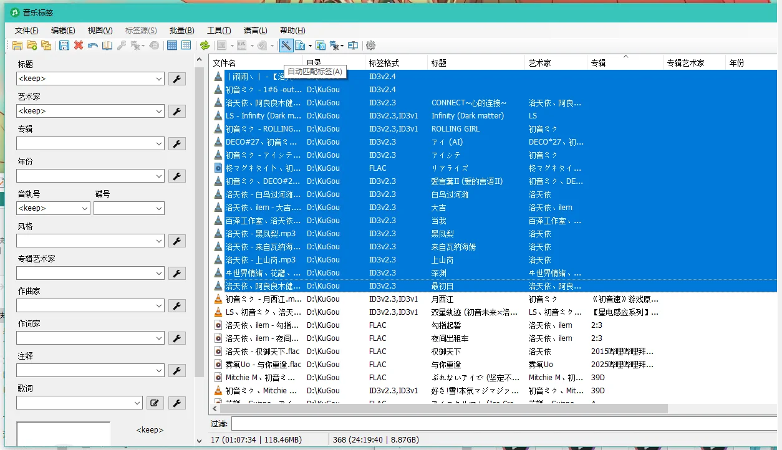Click the wrench button beside the 艺术家 field

[x=176, y=111]
